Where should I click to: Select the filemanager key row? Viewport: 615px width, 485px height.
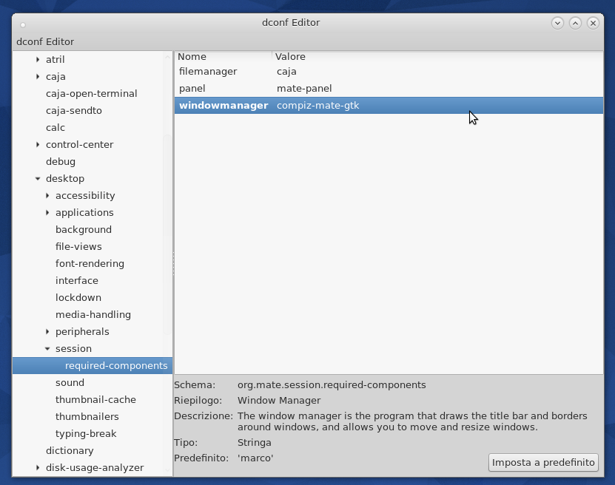[x=389, y=72]
